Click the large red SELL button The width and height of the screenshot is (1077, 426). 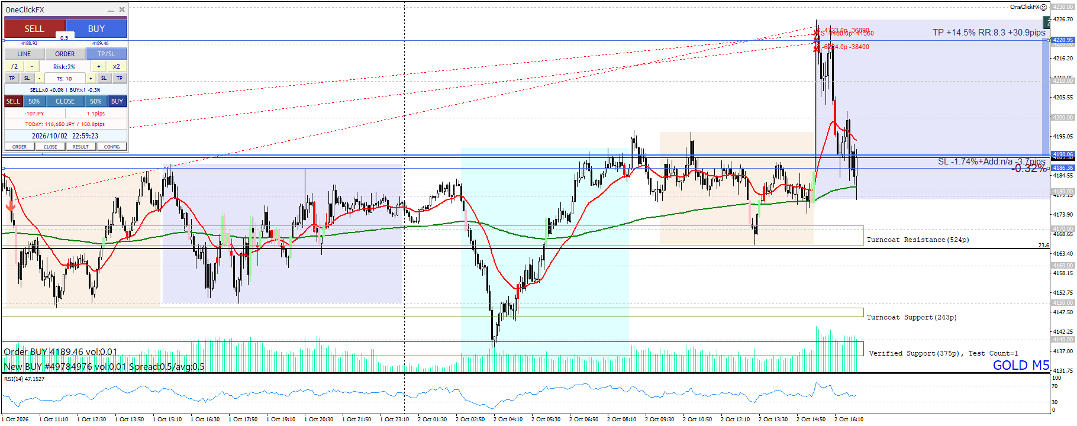pyautogui.click(x=34, y=28)
